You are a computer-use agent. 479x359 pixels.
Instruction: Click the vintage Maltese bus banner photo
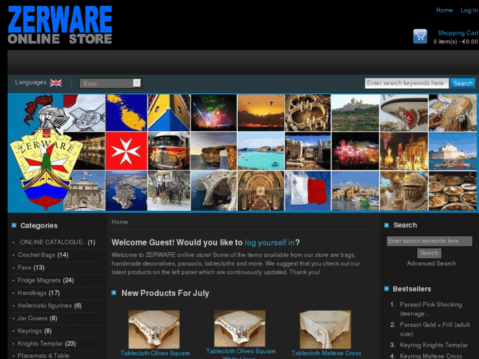(x=169, y=151)
